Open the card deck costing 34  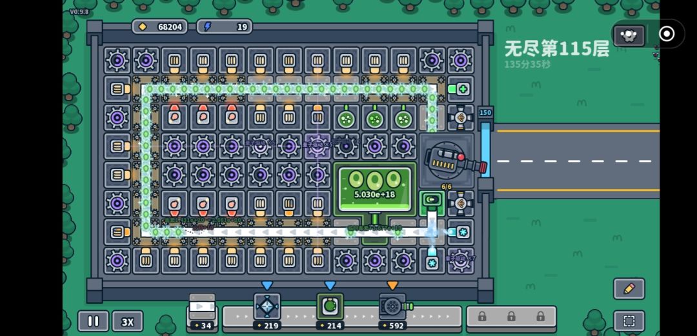(x=202, y=312)
